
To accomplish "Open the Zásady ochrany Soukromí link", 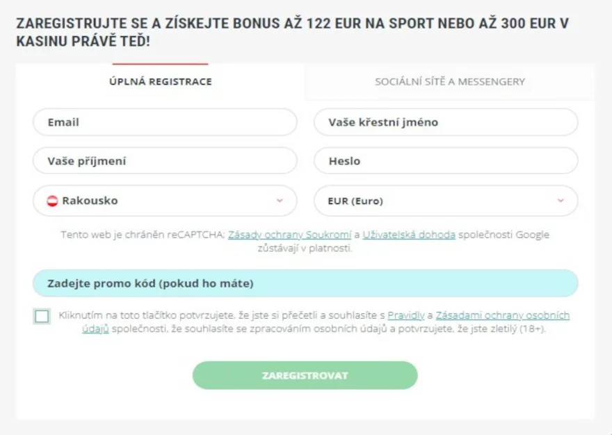I will coord(289,235).
